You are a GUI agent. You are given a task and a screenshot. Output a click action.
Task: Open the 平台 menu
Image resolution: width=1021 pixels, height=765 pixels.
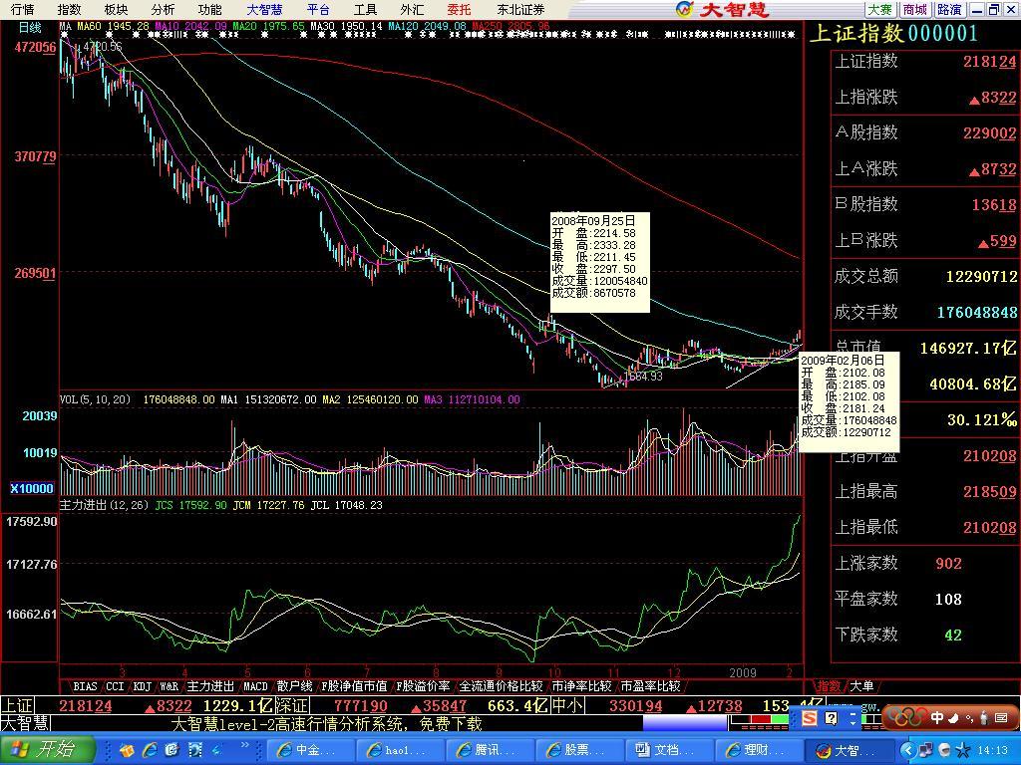click(318, 10)
